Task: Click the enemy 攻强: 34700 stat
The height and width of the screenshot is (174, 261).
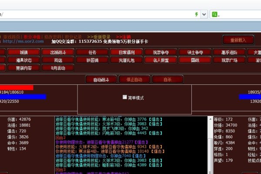Action: (225, 125)
